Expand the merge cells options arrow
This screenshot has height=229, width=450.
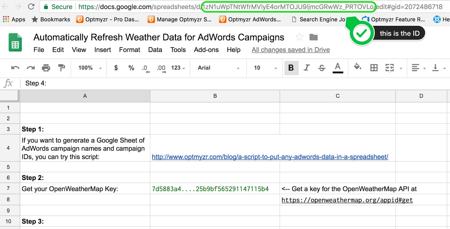pyautogui.click(x=401, y=68)
